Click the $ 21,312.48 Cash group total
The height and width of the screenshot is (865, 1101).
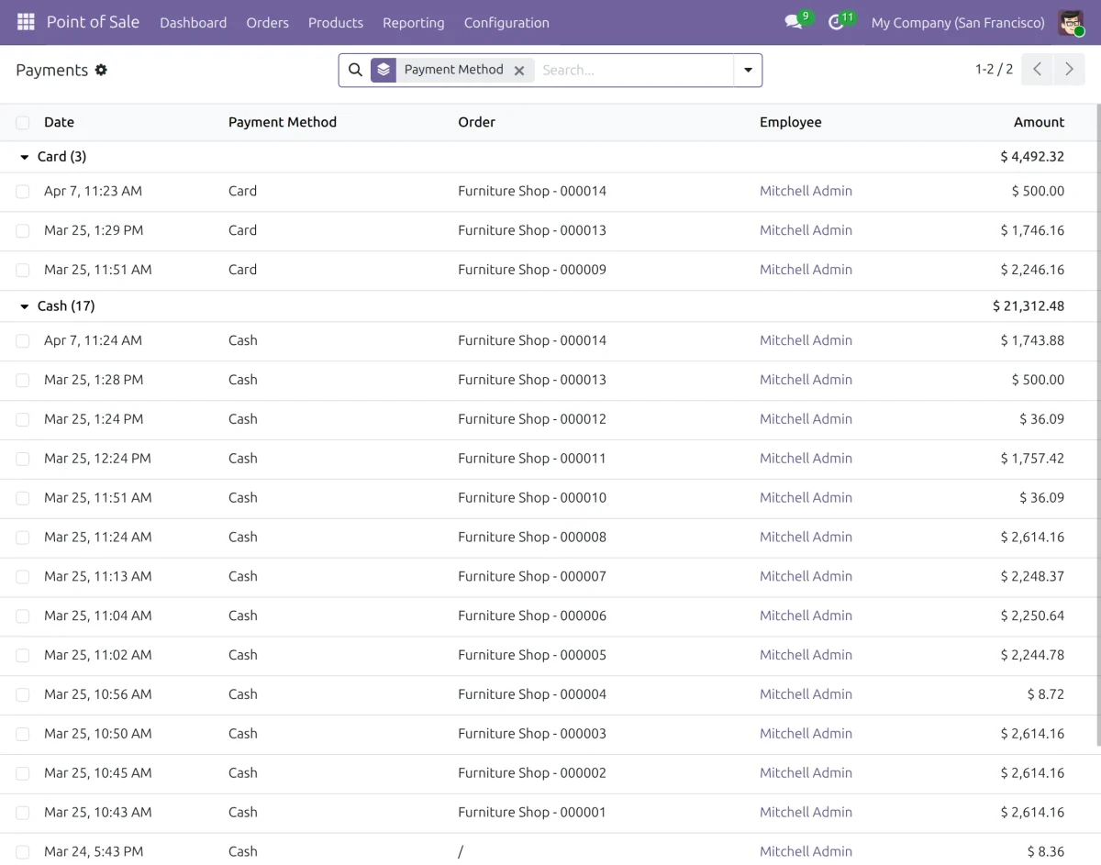(x=1029, y=306)
